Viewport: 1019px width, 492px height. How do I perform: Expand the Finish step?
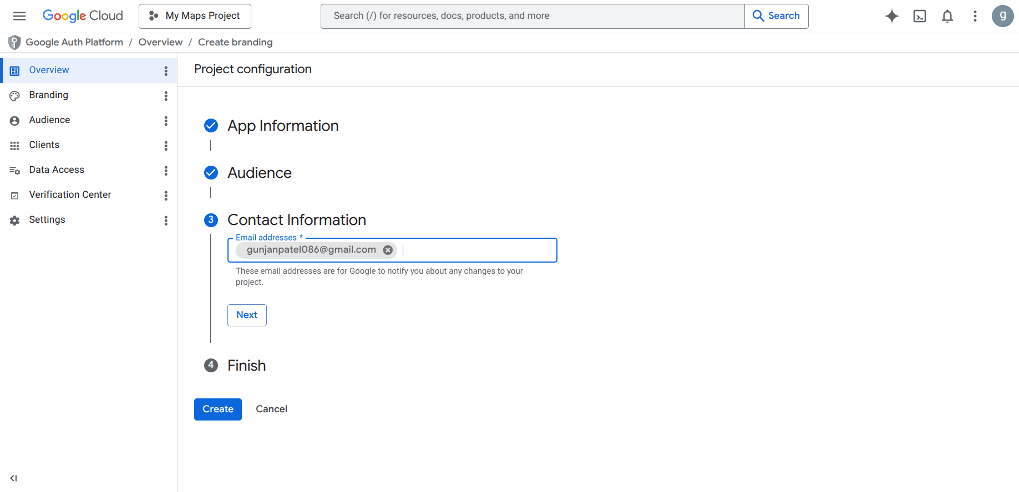point(247,366)
